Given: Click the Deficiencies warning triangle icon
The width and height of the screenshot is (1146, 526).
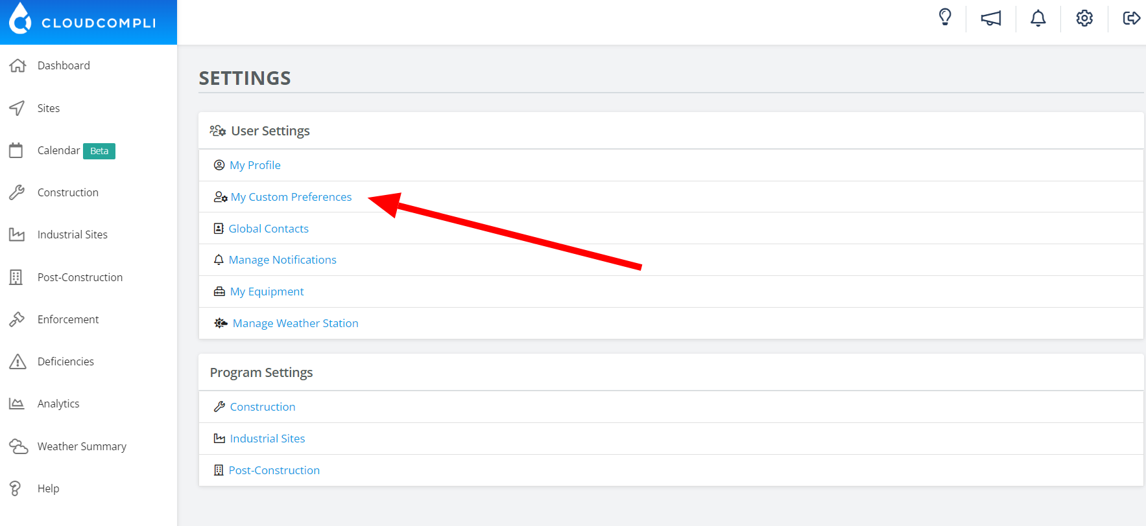Looking at the screenshot, I should coord(18,361).
